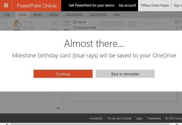Open the TRANSITIONS tab
The height and width of the screenshot is (125, 182).
click(98, 15)
